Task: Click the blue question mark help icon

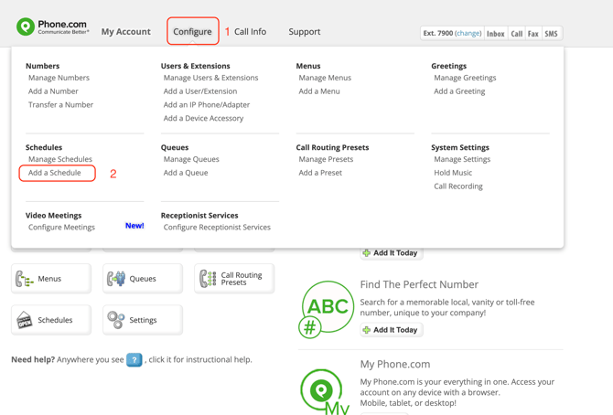Action: click(134, 360)
